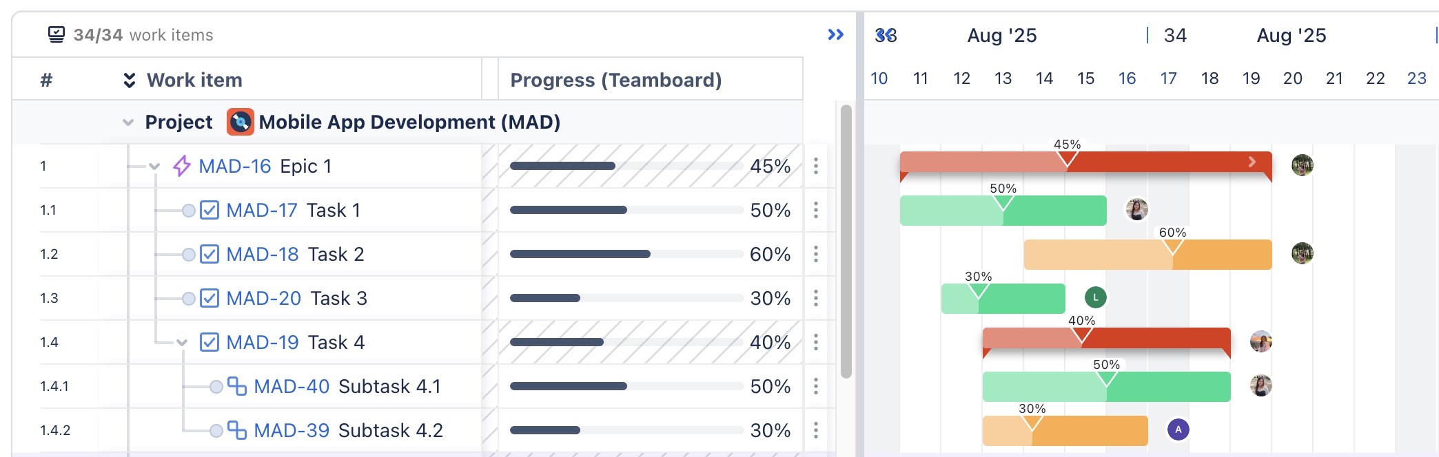Click the Work item column header

pos(194,80)
